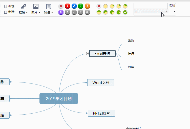Select the left node ending in 歌

pos(5,82)
